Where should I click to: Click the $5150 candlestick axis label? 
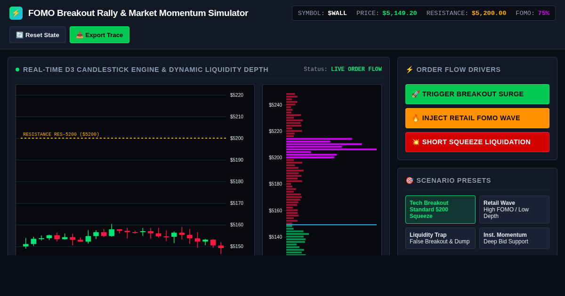[237, 247]
